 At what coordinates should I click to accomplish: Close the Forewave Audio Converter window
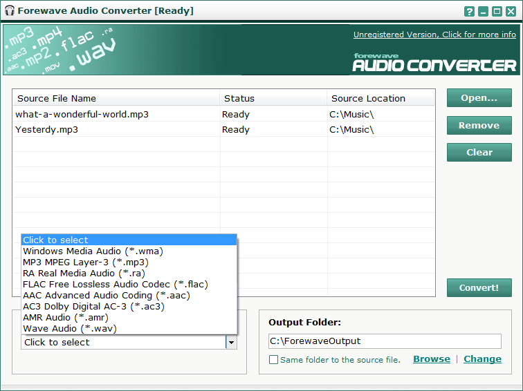point(511,12)
